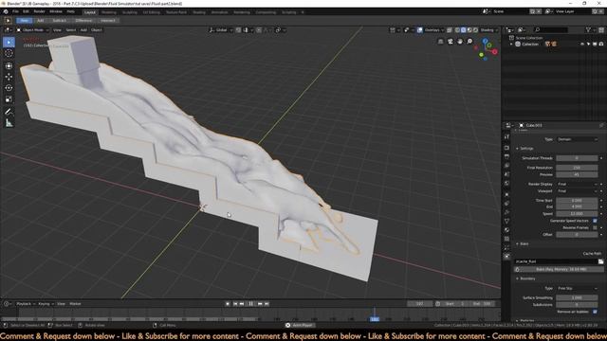
Task: Open the Boundary Type Free Slip dropdown
Action: (578, 288)
